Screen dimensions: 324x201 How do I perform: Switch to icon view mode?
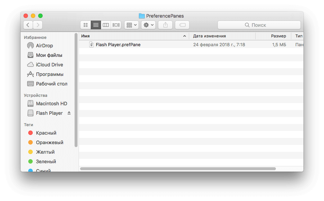tap(86, 25)
